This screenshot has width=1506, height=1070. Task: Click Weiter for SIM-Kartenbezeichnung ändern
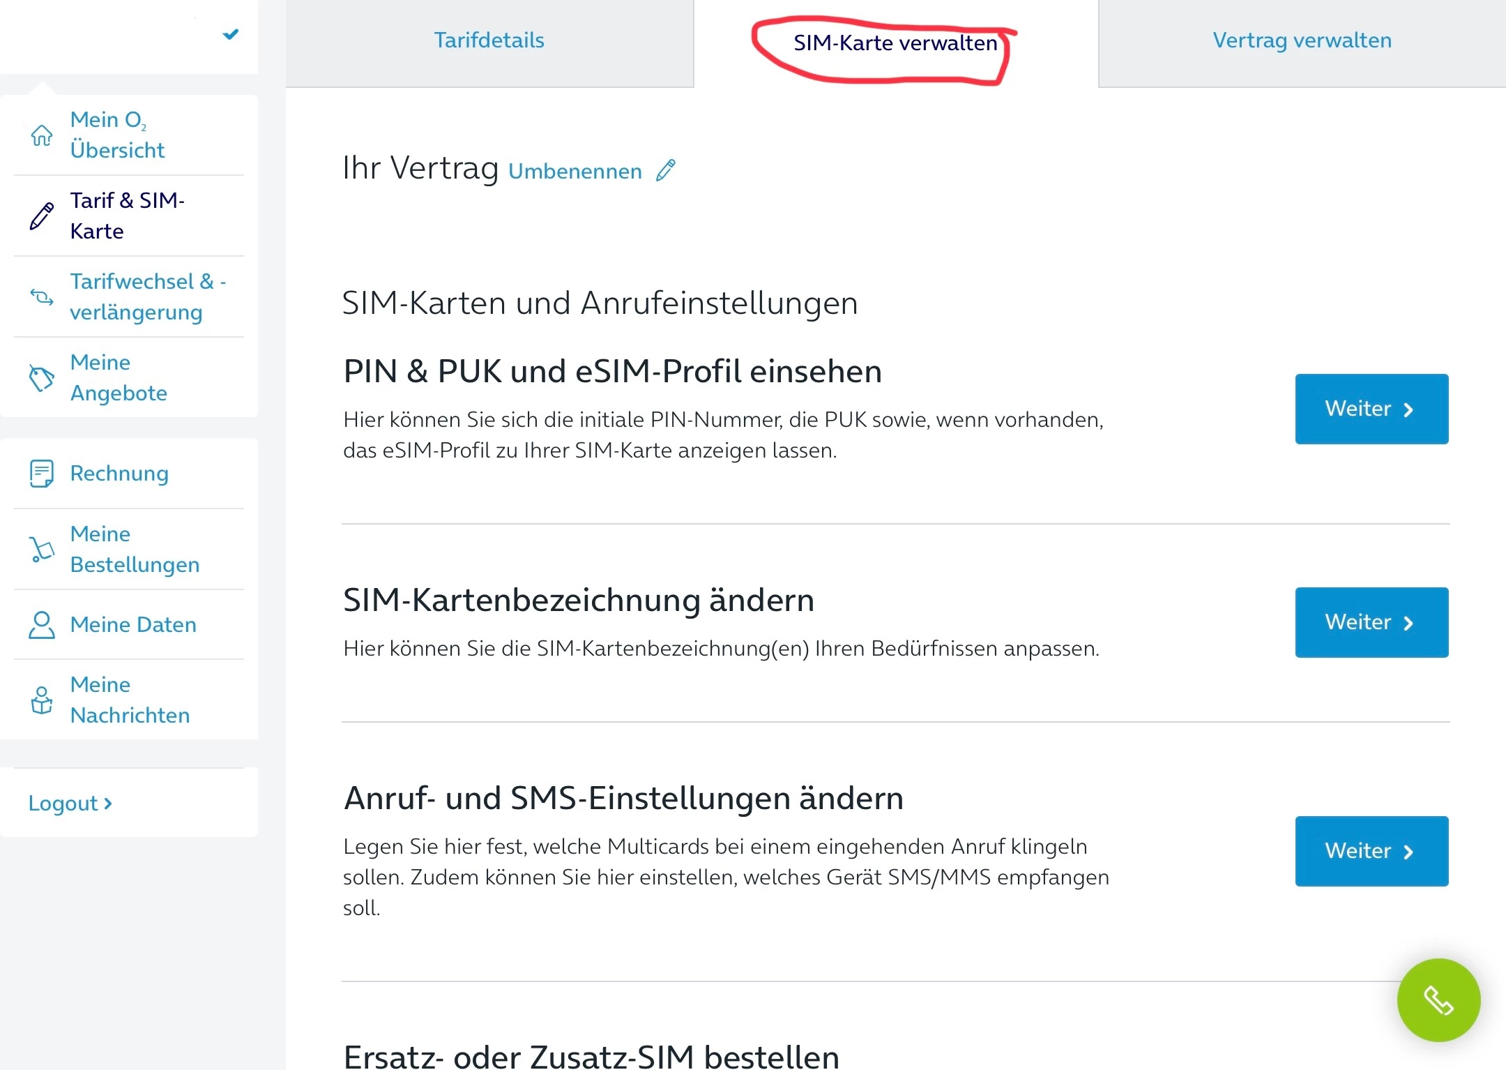[x=1371, y=622]
